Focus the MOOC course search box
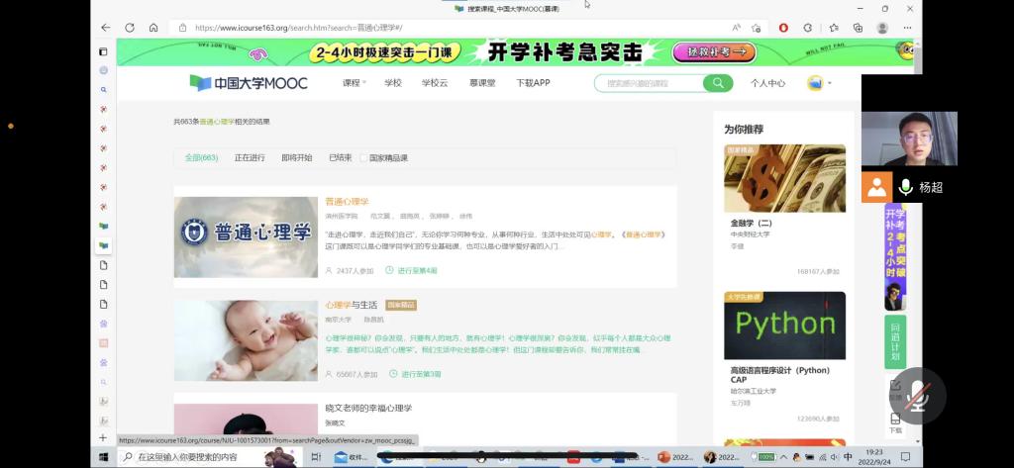This screenshot has width=1014, height=468. 649,83
